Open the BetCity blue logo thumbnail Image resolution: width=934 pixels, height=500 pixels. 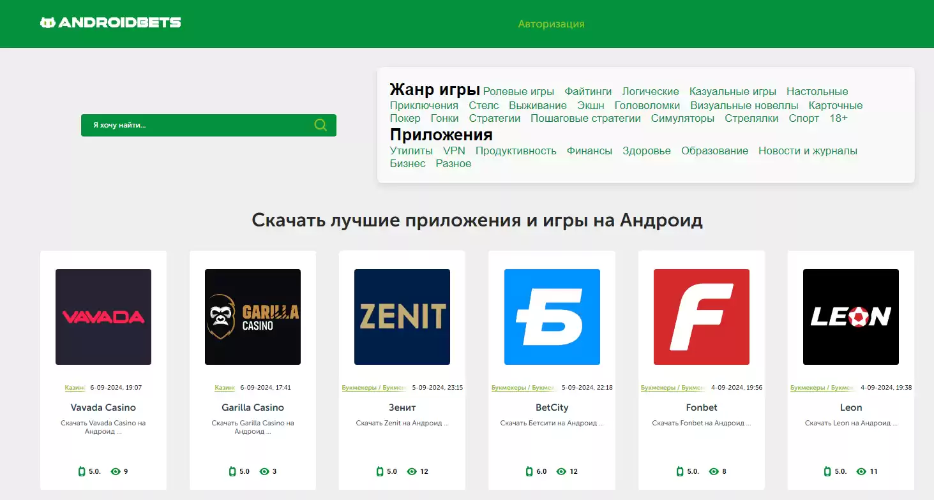[x=552, y=317]
